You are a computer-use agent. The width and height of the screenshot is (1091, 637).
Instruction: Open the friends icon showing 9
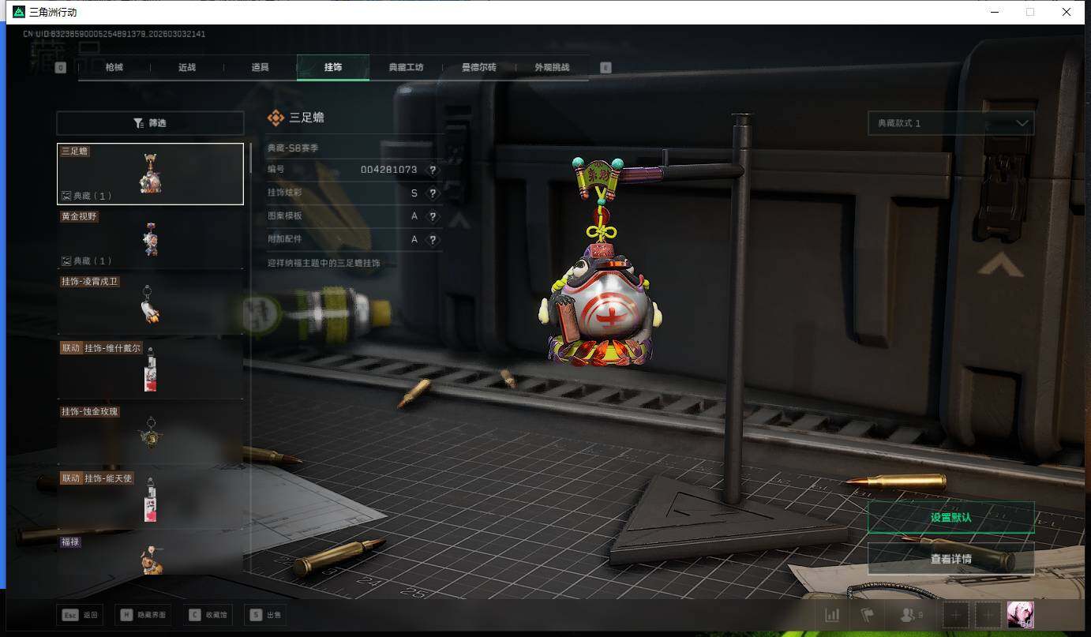911,615
